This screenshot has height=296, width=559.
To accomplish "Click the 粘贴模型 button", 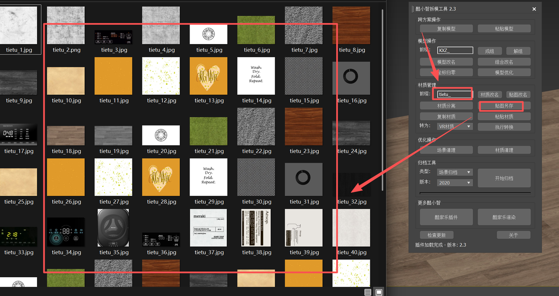I will pyautogui.click(x=504, y=28).
